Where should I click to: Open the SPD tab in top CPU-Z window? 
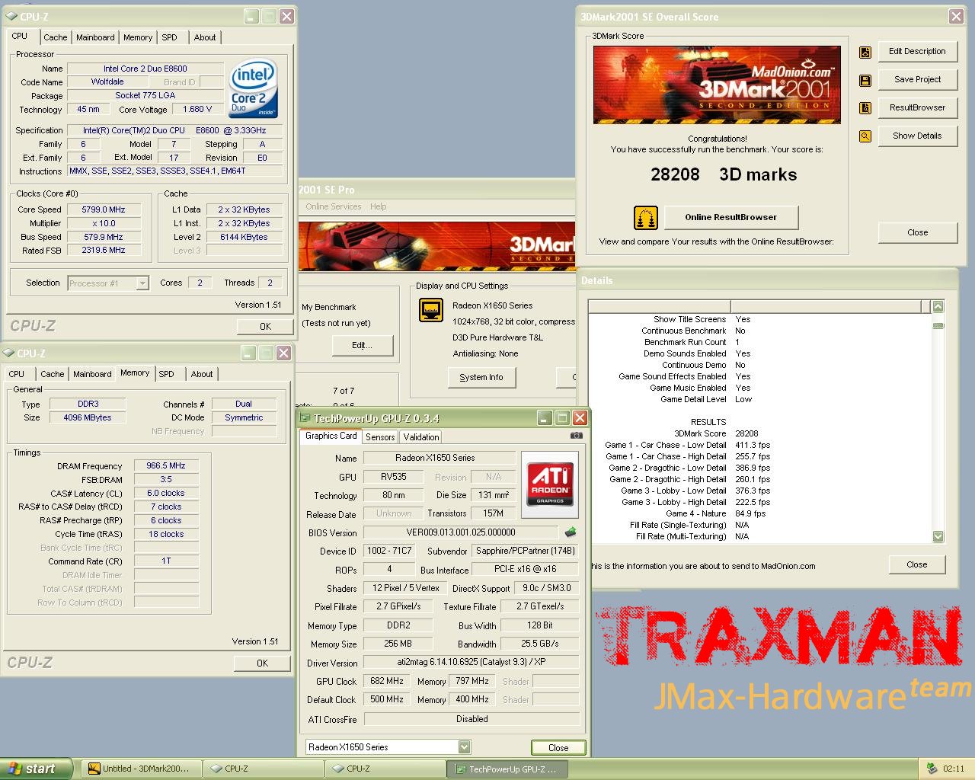170,37
